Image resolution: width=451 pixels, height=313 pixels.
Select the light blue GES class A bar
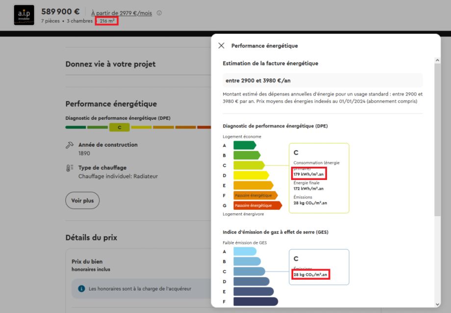point(245,251)
